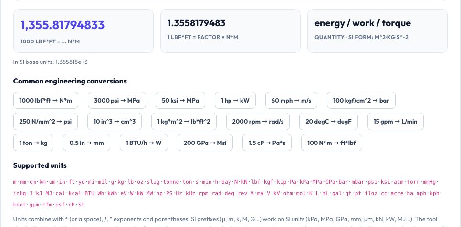This screenshot has width=461, height=227.
Task: Click the 'Supported units' heading
Action: 40,165
